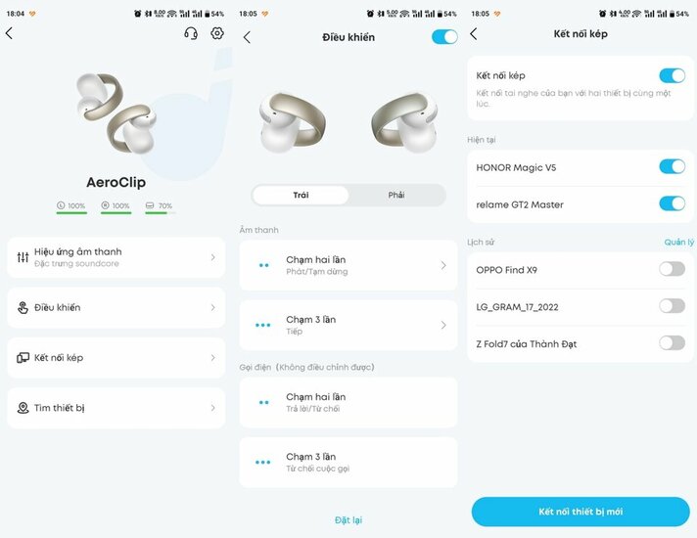Tap the Đặt lại reset link
This screenshot has width=697, height=538.
348,519
